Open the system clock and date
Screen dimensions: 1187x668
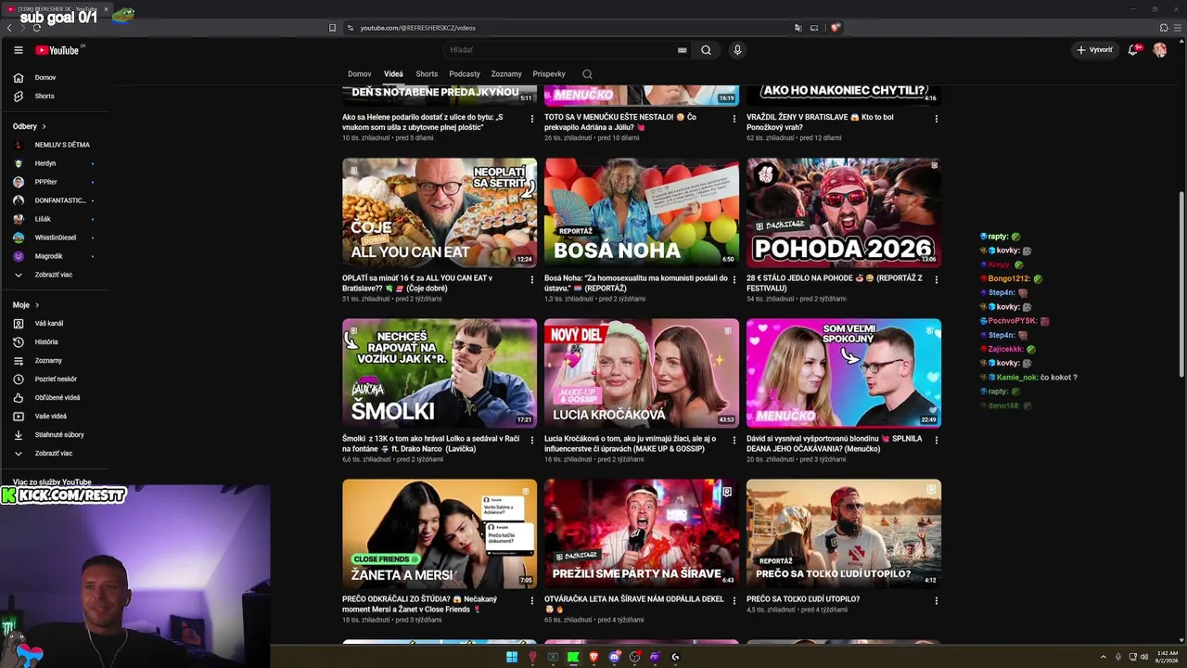pyautogui.click(x=1167, y=657)
